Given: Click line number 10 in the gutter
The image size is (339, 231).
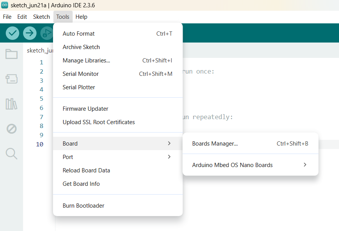Looking at the screenshot, I should [x=40, y=144].
